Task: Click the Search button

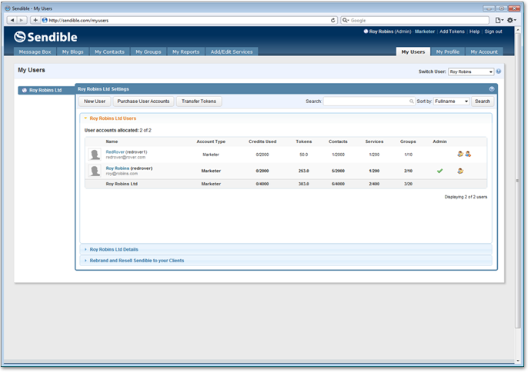Action: click(483, 102)
